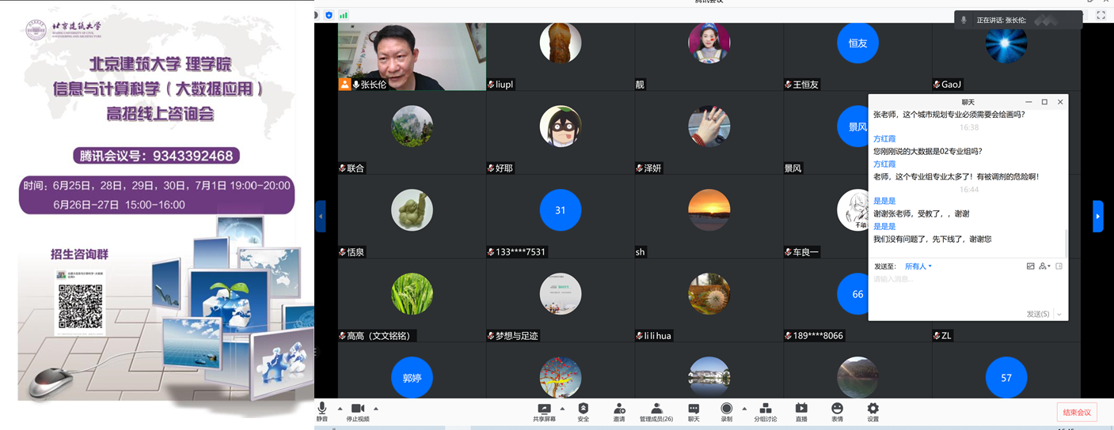
Task: Go to next page of participants
Action: click(1098, 216)
